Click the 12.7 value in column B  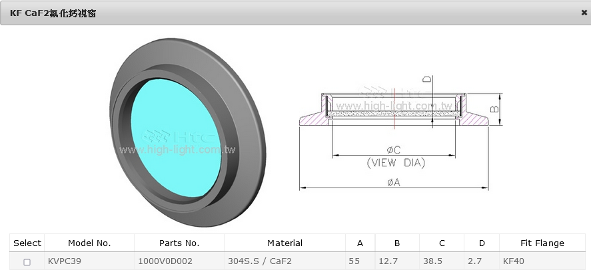388,262
